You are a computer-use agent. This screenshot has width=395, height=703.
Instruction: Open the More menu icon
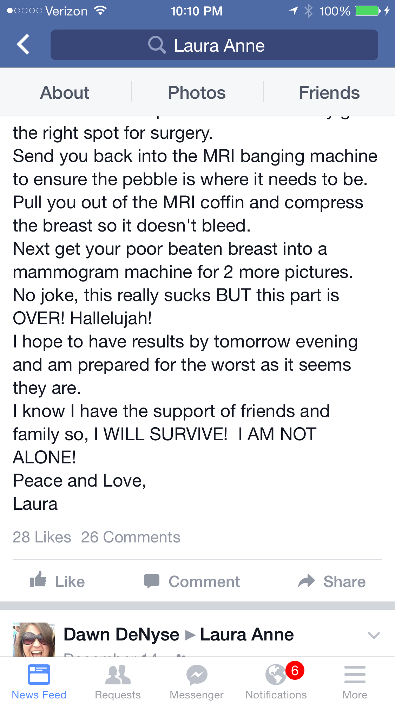coord(355,675)
